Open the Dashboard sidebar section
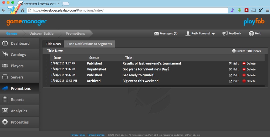This screenshot has width=270, height=137. click(x=19, y=44)
